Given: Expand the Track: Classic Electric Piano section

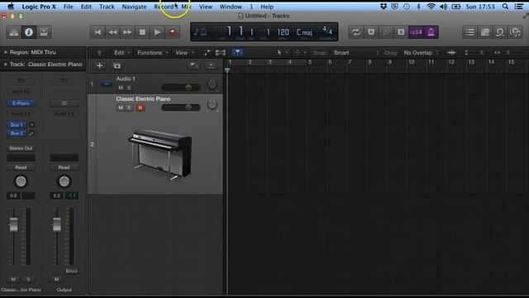Looking at the screenshot, I should (x=6, y=65).
